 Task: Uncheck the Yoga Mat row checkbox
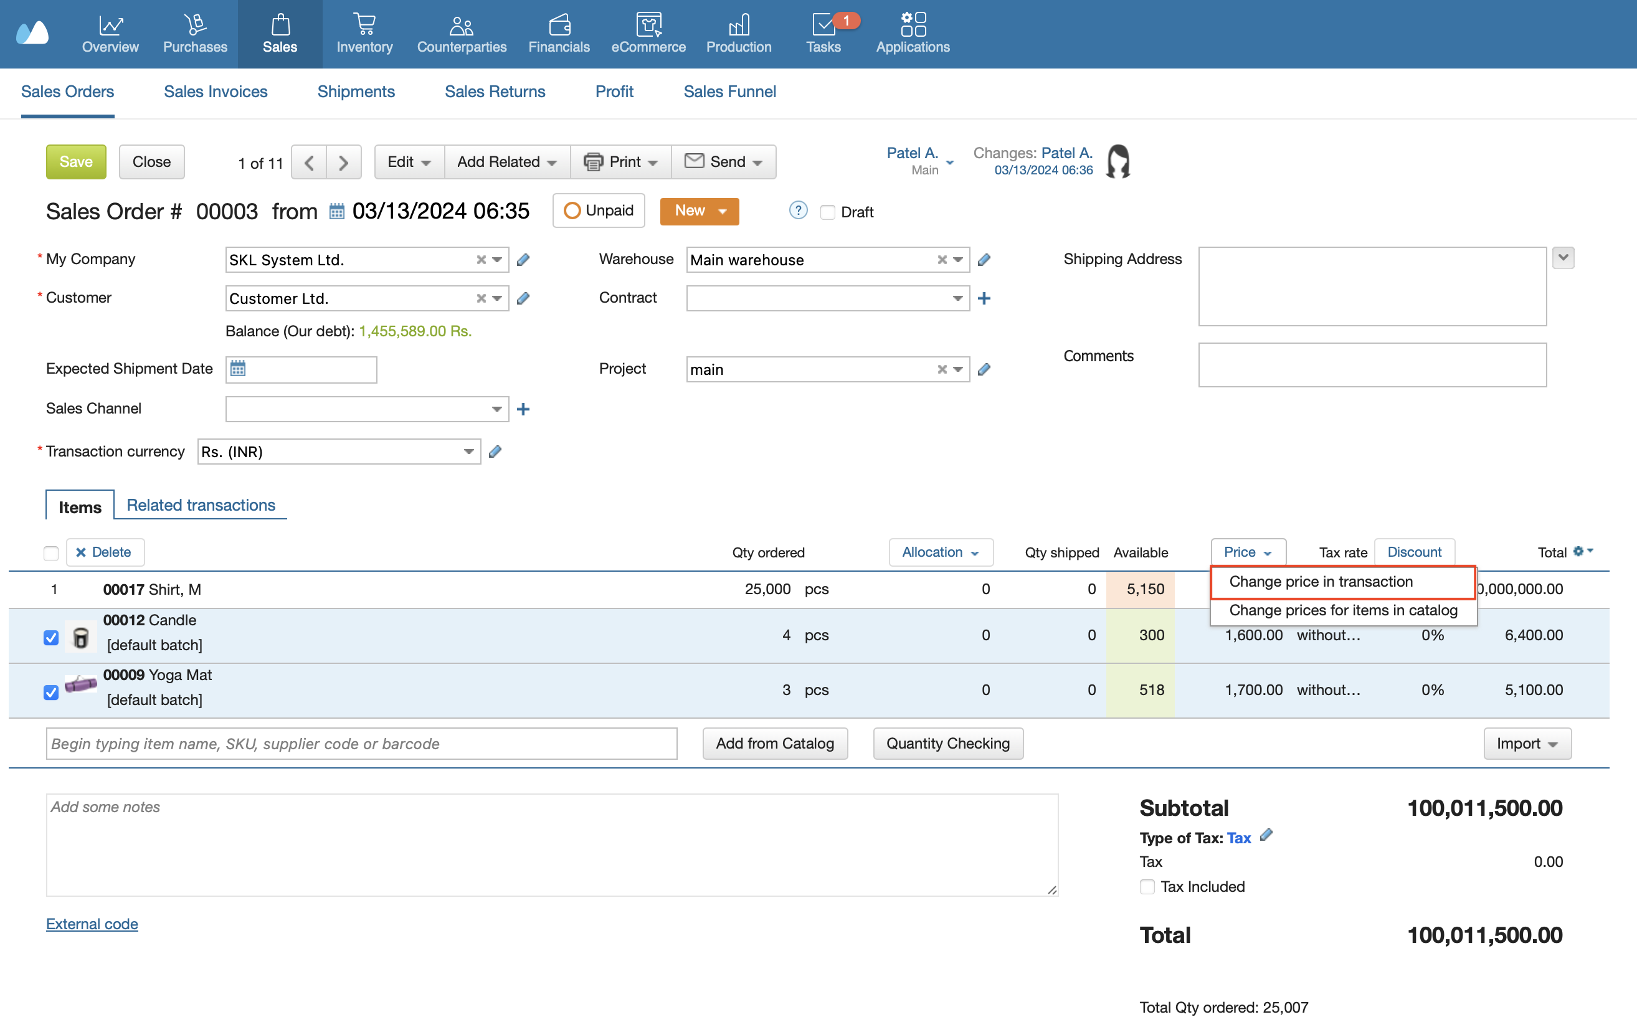[x=50, y=692]
